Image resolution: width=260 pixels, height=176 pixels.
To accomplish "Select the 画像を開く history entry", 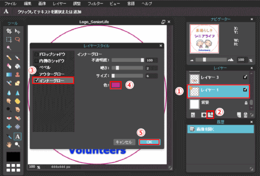I will click(x=220, y=129).
